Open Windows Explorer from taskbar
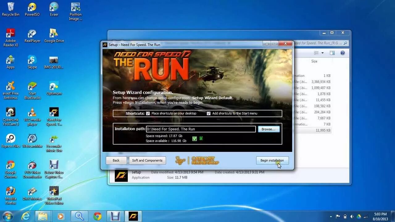 [x=43, y=216]
